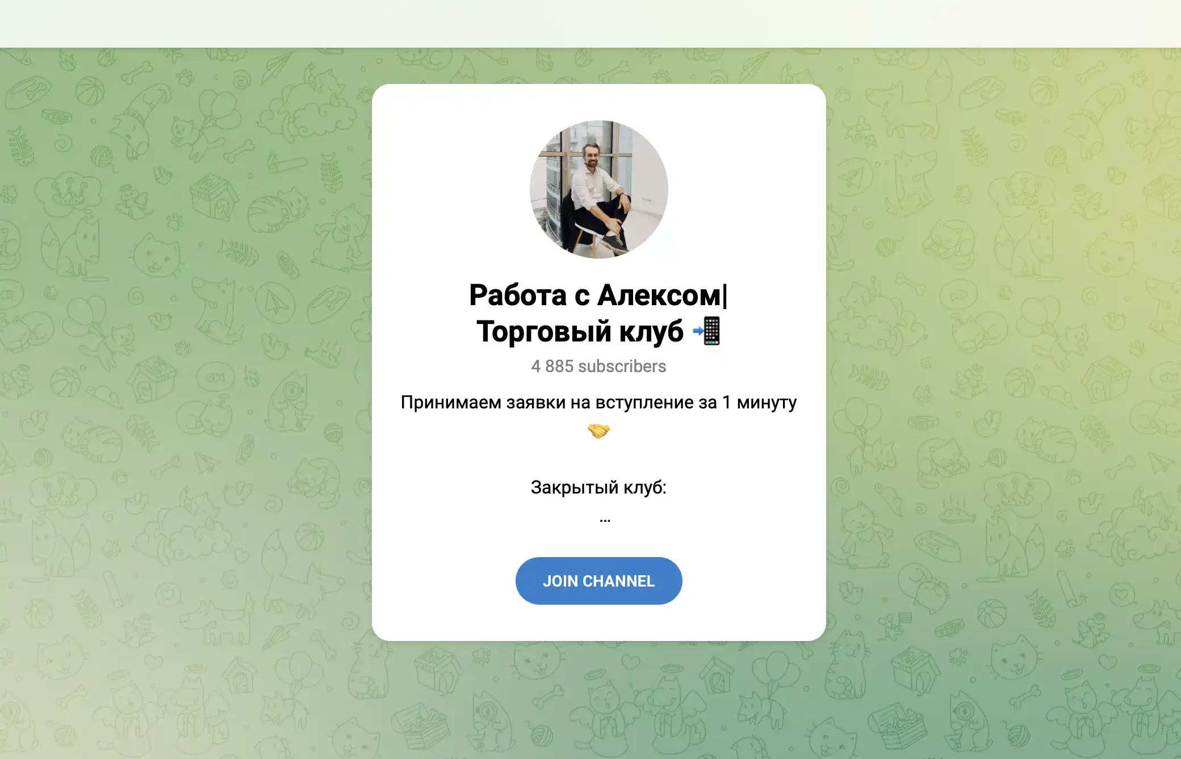Click the number "4 885" in subscriber count

pos(552,366)
